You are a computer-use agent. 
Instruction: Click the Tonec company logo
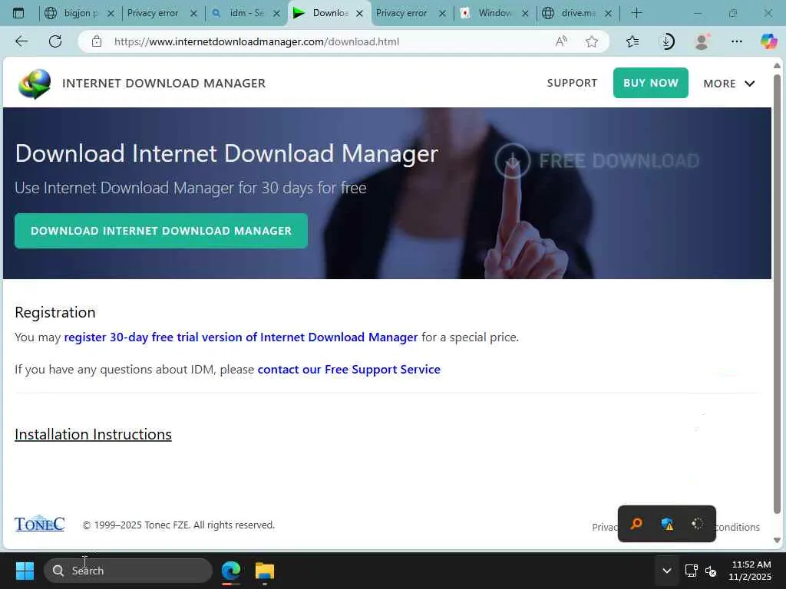click(x=40, y=524)
